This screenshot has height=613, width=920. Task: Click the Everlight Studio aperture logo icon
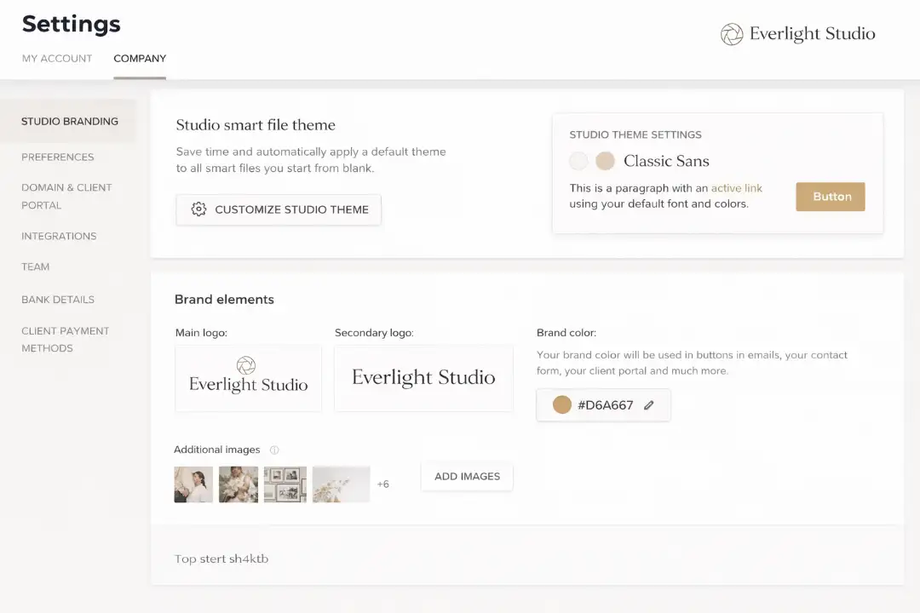click(731, 34)
